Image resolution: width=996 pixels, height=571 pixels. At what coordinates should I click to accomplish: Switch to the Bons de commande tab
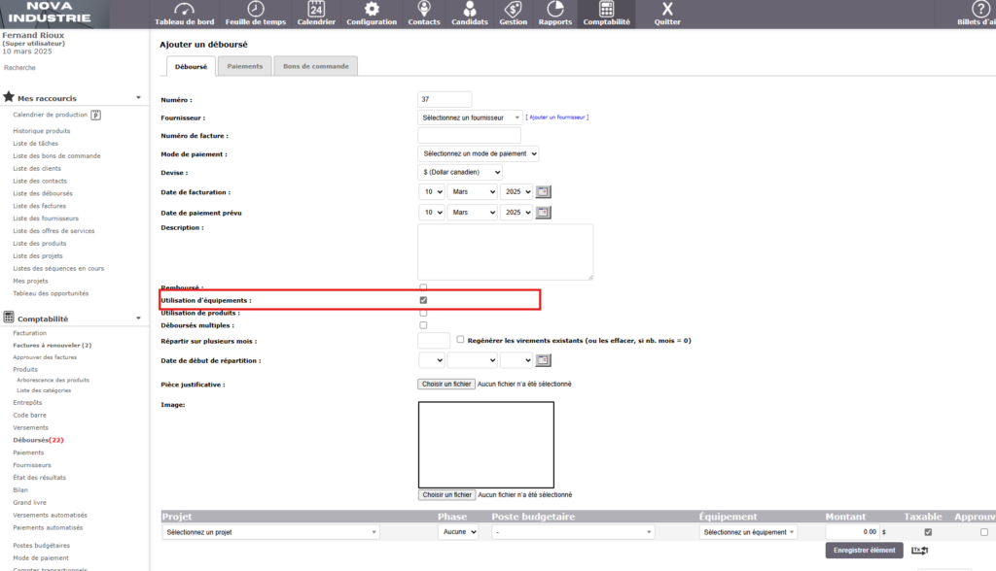[x=315, y=66]
